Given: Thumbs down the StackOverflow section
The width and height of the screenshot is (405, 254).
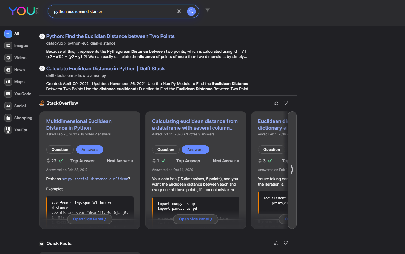Looking at the screenshot, I should point(286,103).
